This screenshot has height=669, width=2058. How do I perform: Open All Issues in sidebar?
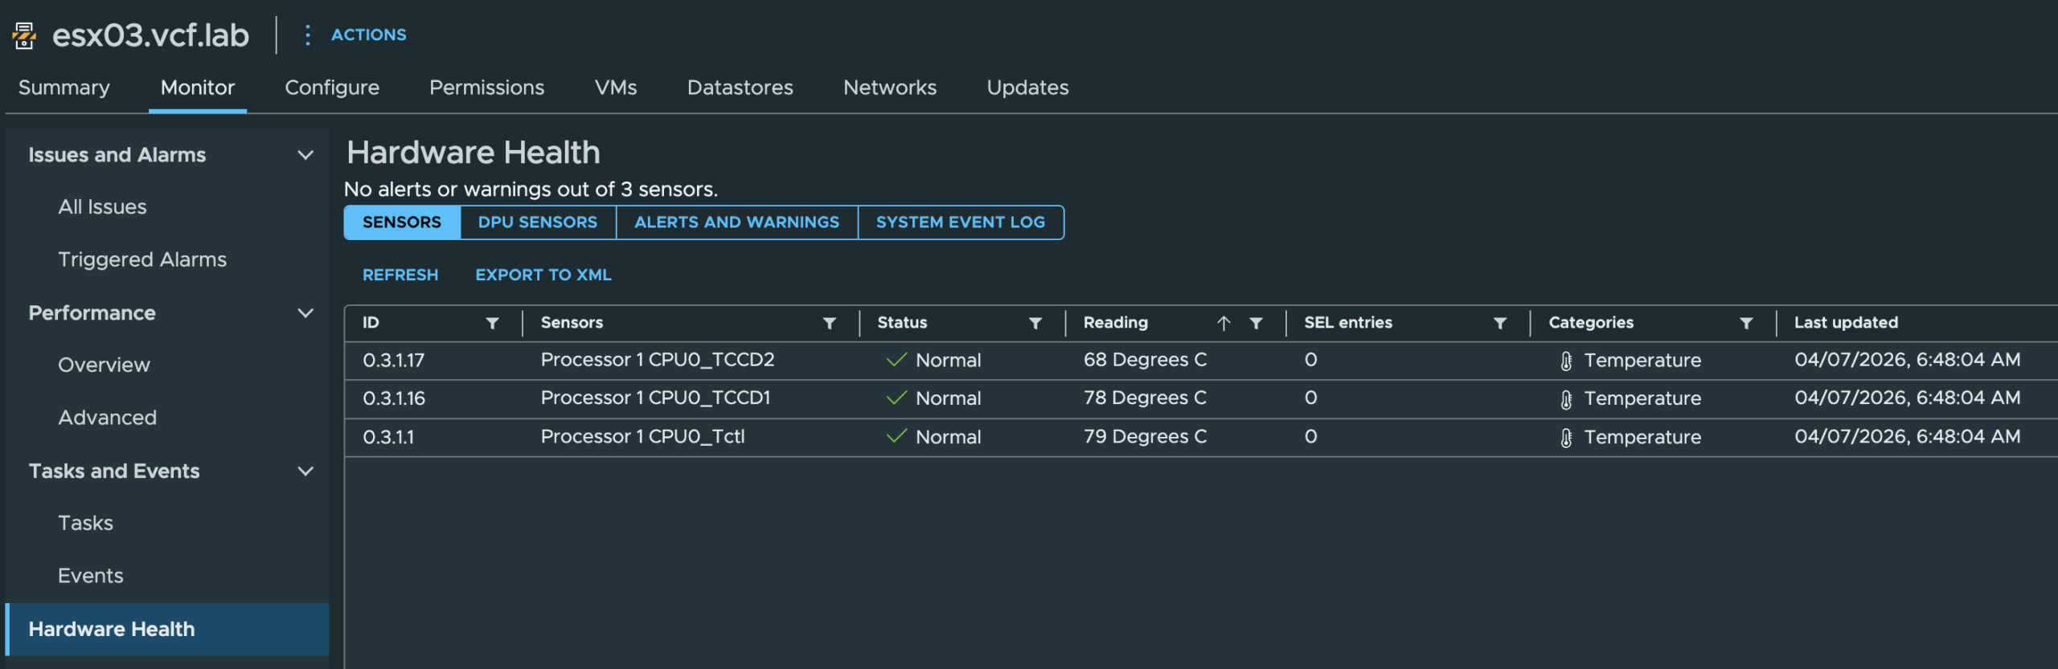point(102,207)
